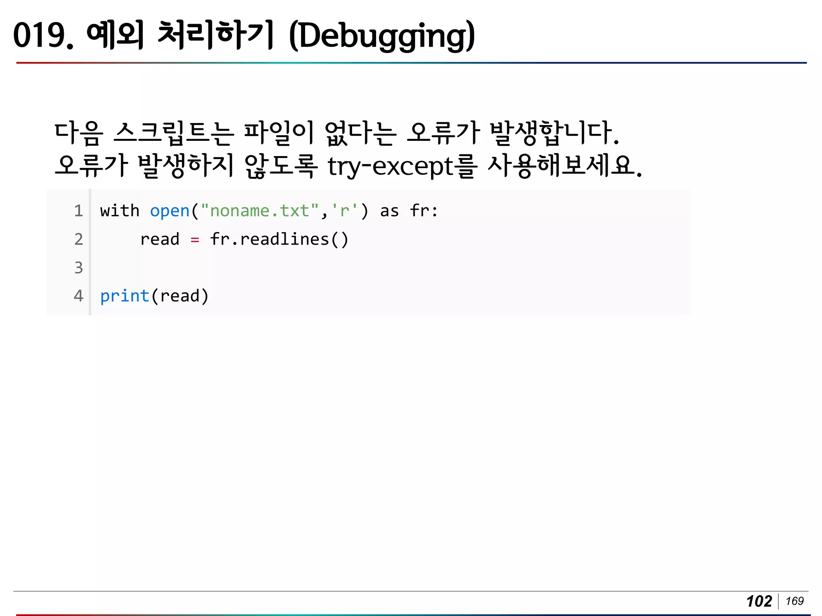Click the slide title '019. 예외 처리하기 (Debugging)'
Image resolution: width=822 pixels, height=616 pixels.
coord(244,35)
